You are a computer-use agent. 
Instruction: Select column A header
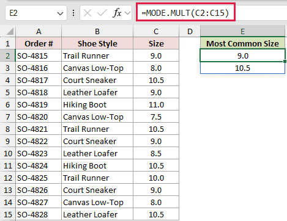tap(39, 31)
